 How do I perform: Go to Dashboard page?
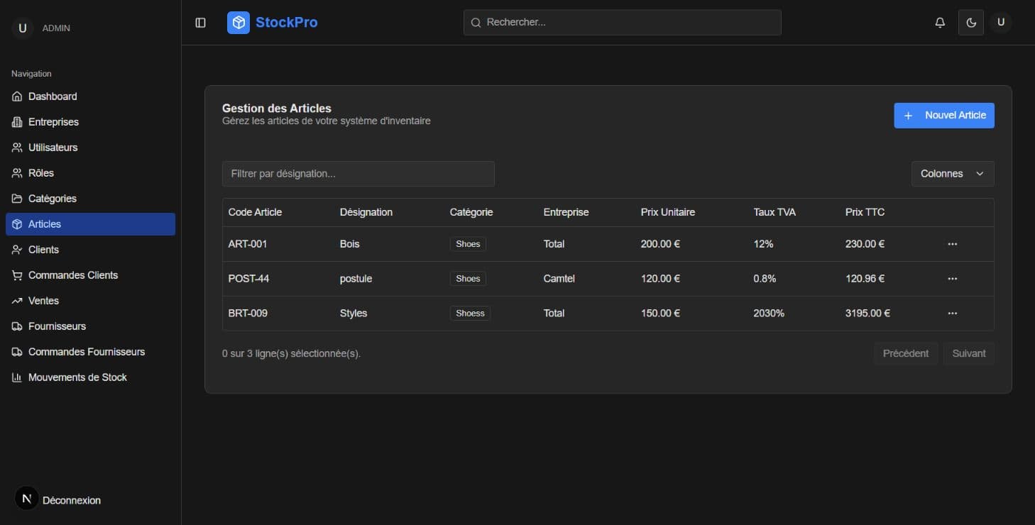[x=90, y=96]
